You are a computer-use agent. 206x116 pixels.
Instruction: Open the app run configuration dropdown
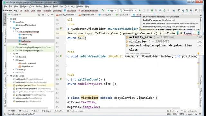[x=112, y=10]
